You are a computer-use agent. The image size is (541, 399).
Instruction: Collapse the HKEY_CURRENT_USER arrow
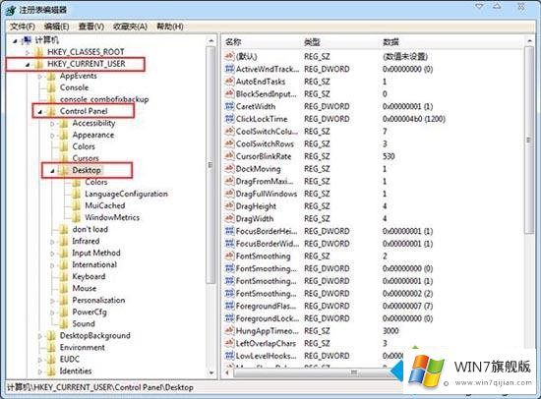(28, 65)
